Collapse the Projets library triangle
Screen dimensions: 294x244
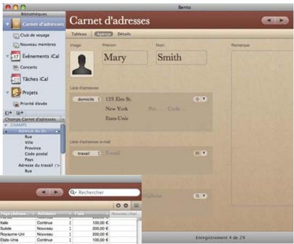(8, 92)
